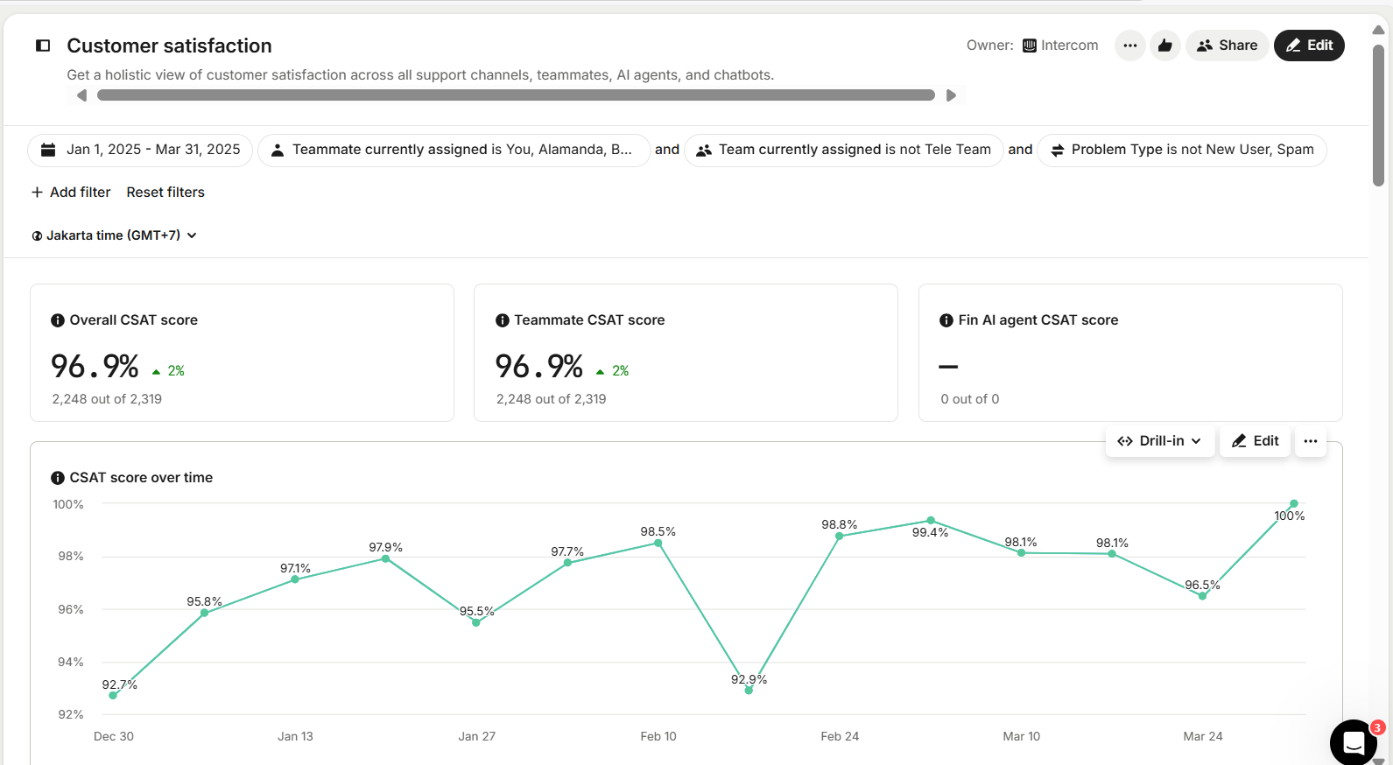Open the Team currently assigned filter
Viewport: 1393px width, 765px height.
[844, 150]
